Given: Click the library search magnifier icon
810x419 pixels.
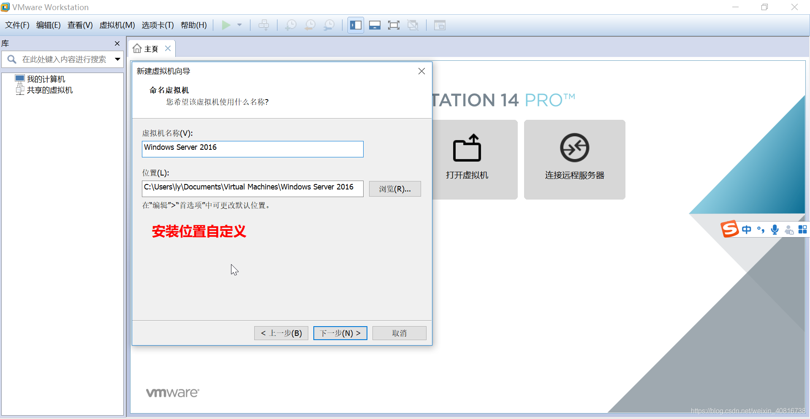Looking at the screenshot, I should (12, 59).
